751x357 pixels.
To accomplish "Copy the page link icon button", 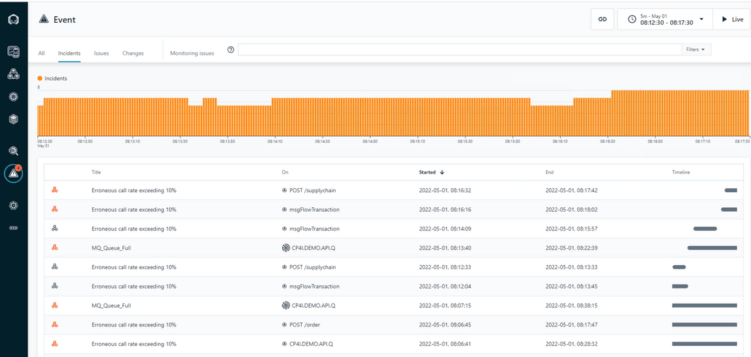I will (x=602, y=19).
